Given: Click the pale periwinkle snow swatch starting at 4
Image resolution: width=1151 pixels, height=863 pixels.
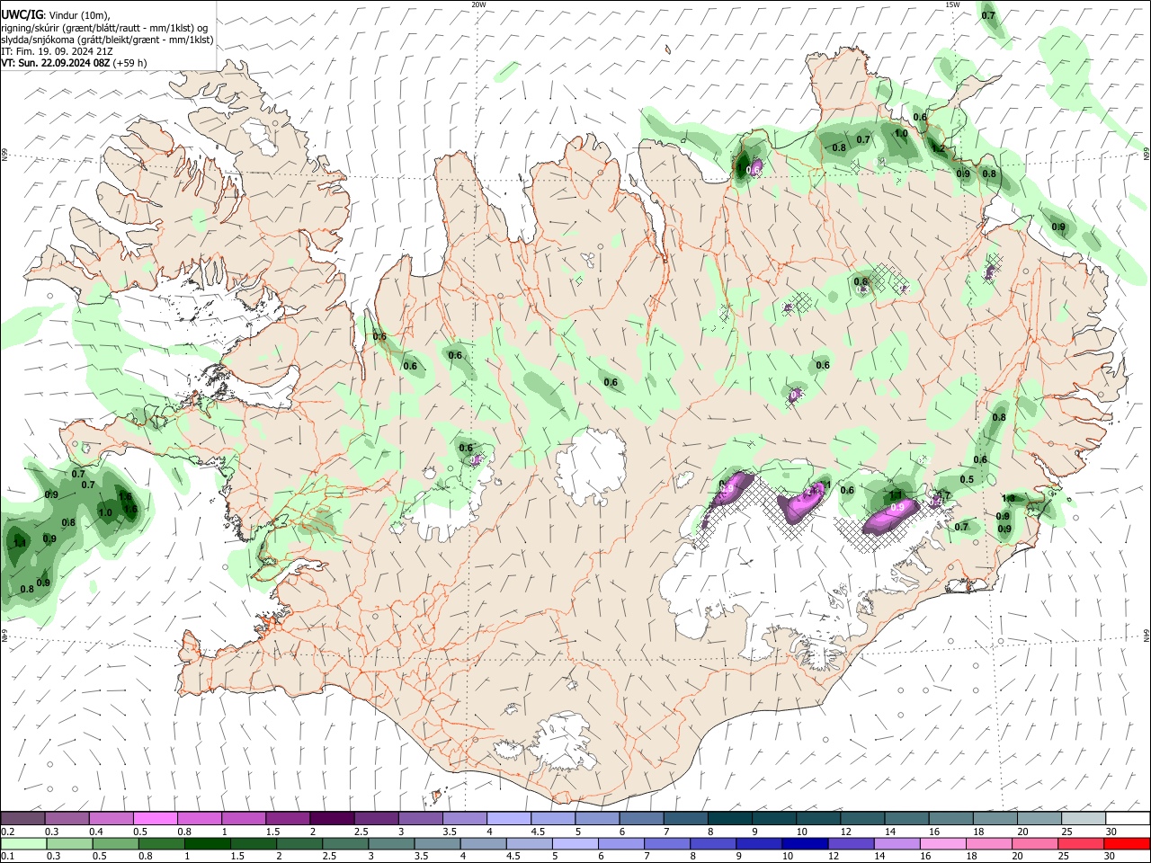Looking at the screenshot, I should pyautogui.click(x=510, y=819).
